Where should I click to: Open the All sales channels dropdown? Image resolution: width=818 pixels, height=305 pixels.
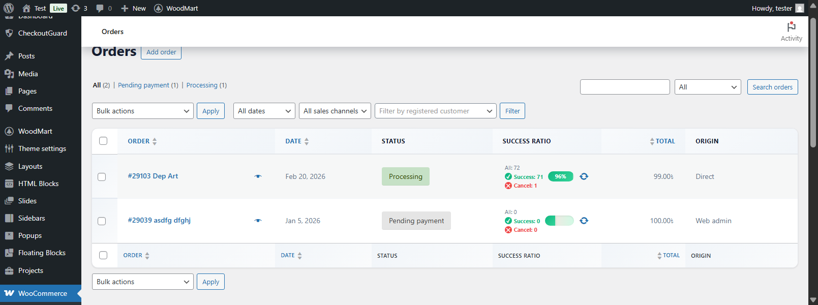(x=335, y=111)
